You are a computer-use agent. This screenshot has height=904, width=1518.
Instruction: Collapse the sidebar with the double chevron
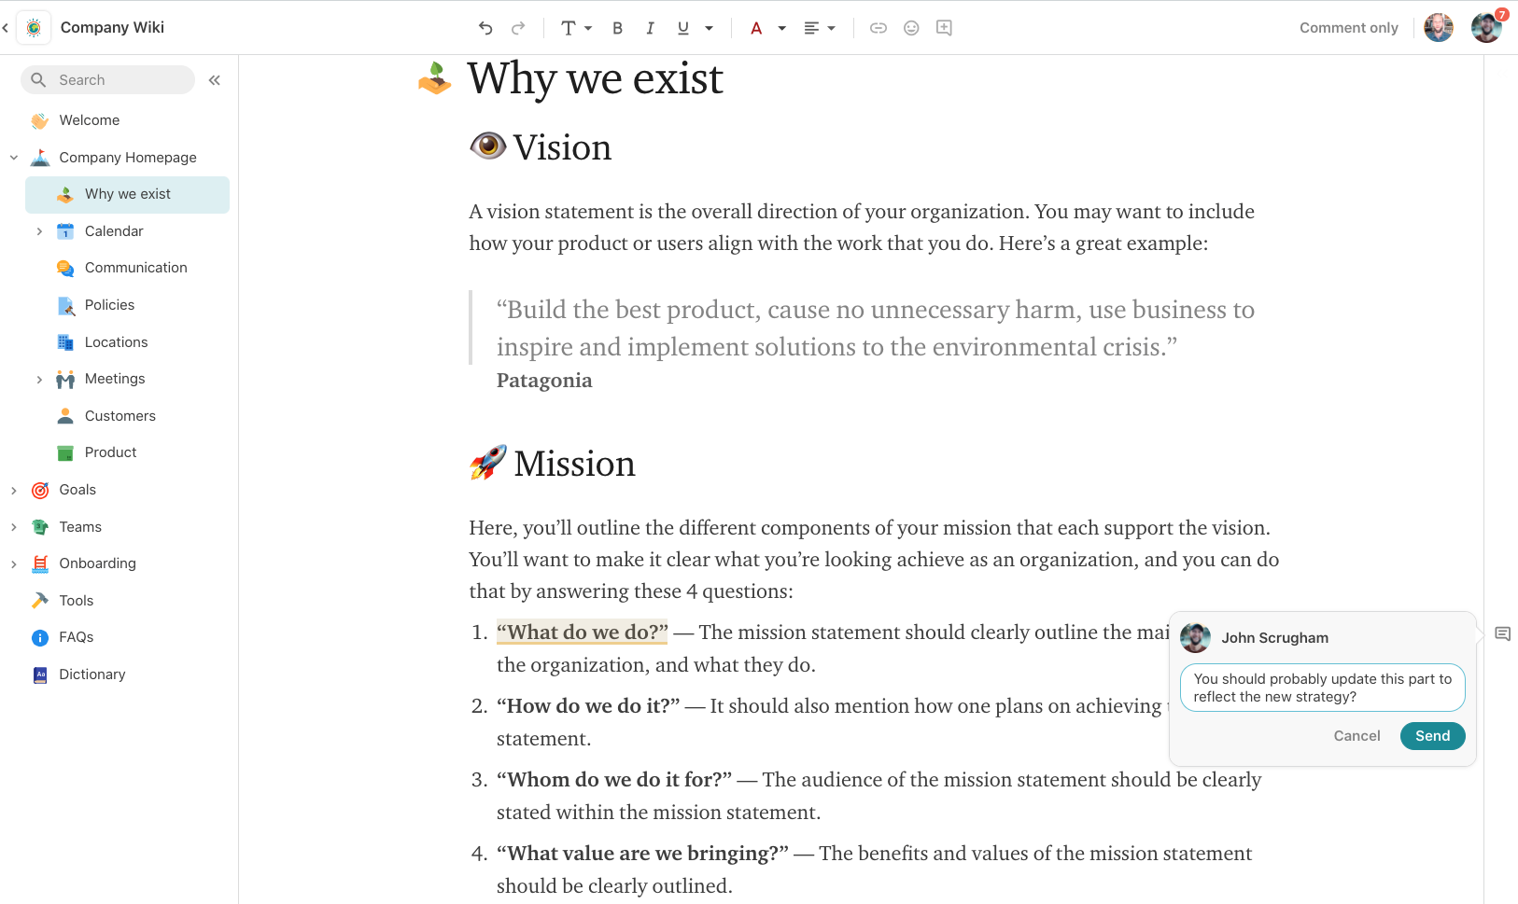click(215, 80)
